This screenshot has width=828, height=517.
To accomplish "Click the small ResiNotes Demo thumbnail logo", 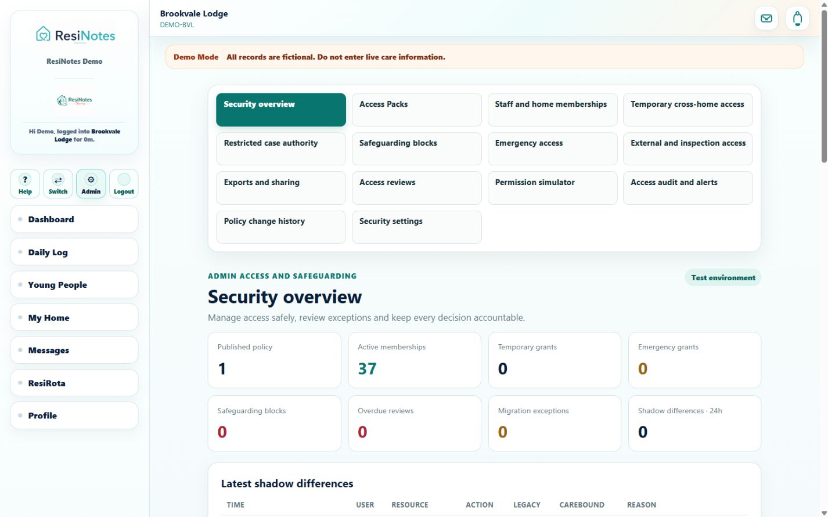I will pos(74,100).
